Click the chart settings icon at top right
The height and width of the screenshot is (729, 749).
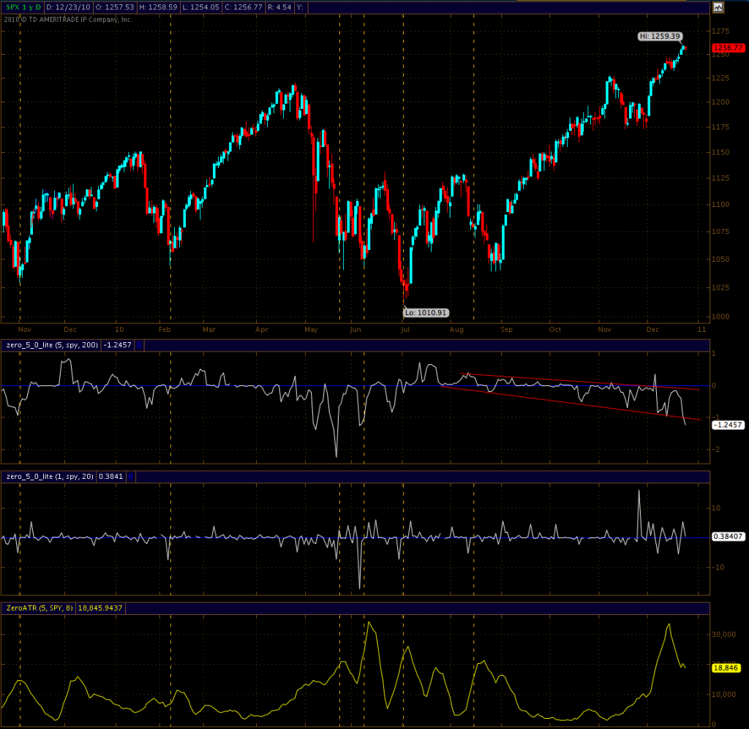click(718, 7)
